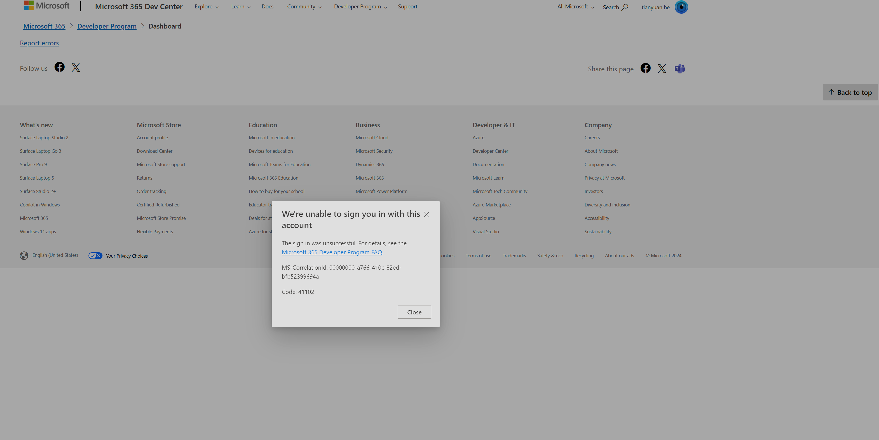Expand the Community menu
The height and width of the screenshot is (440, 879).
point(304,6)
